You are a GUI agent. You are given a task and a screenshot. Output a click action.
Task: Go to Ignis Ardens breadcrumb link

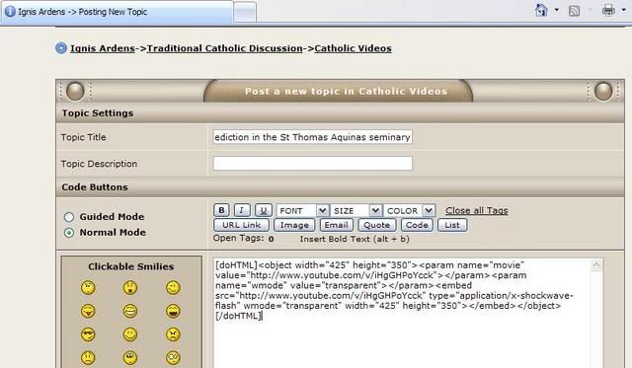103,48
